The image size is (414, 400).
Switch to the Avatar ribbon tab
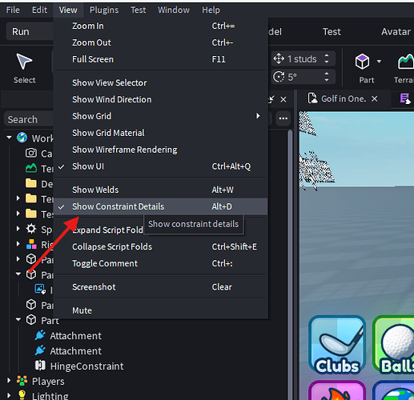pos(396,32)
